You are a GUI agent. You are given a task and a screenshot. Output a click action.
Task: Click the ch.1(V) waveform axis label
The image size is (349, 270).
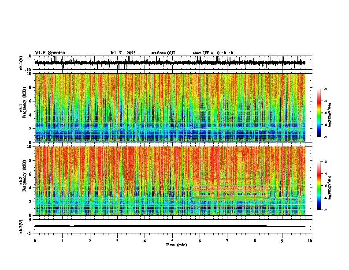click(21, 63)
